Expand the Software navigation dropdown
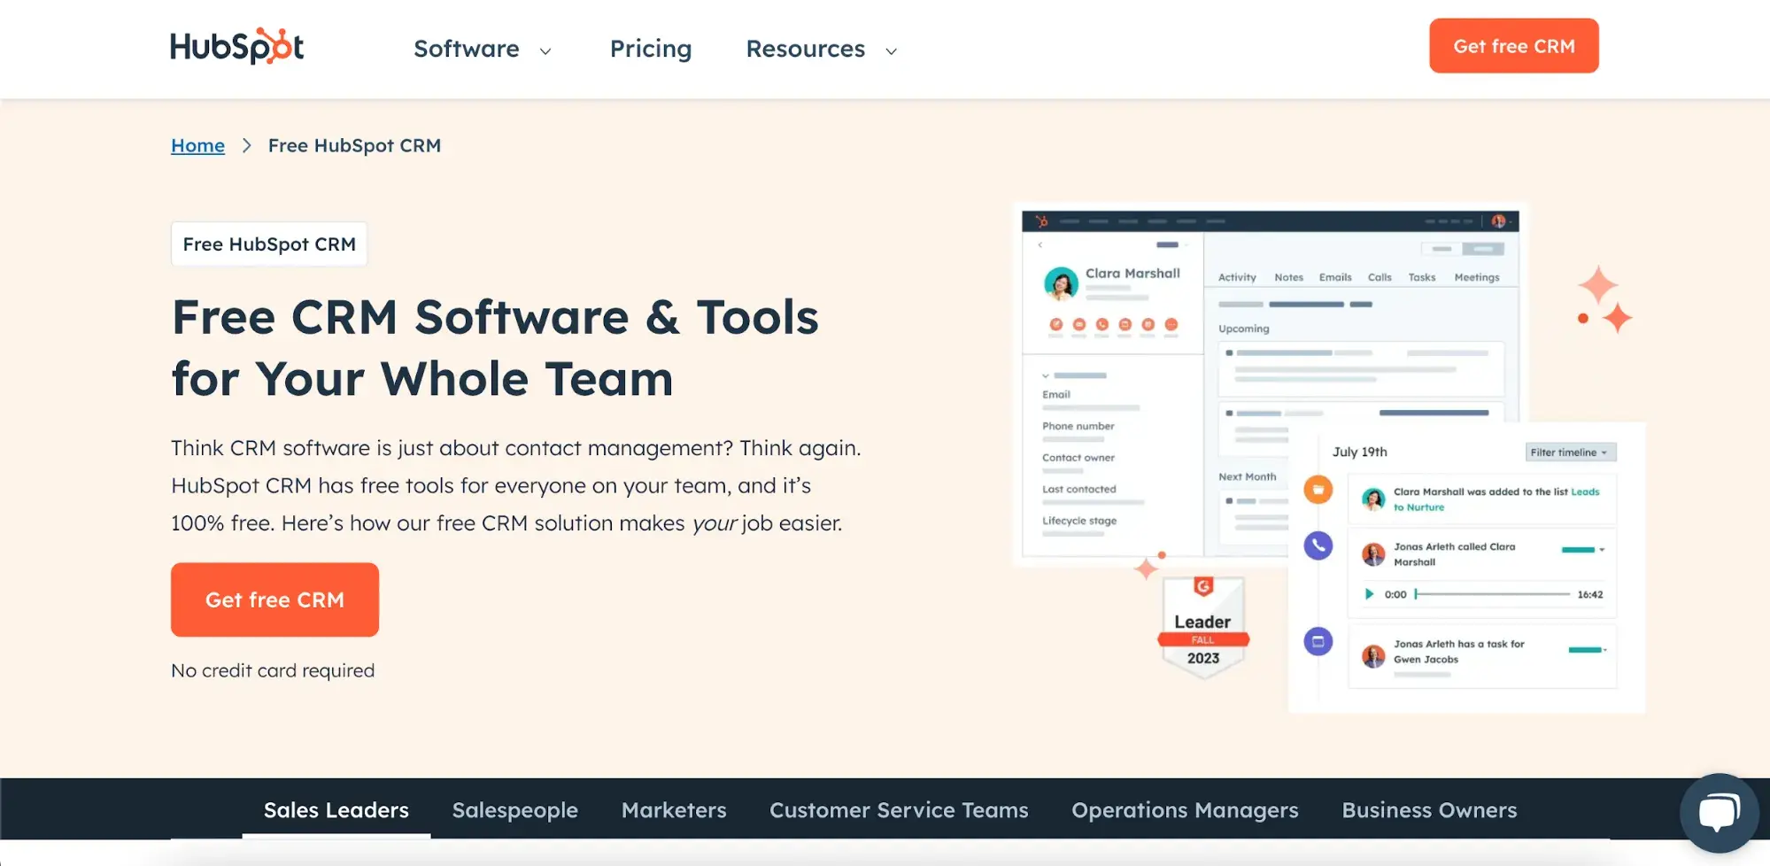Image resolution: width=1770 pixels, height=866 pixels. pyautogui.click(x=483, y=50)
